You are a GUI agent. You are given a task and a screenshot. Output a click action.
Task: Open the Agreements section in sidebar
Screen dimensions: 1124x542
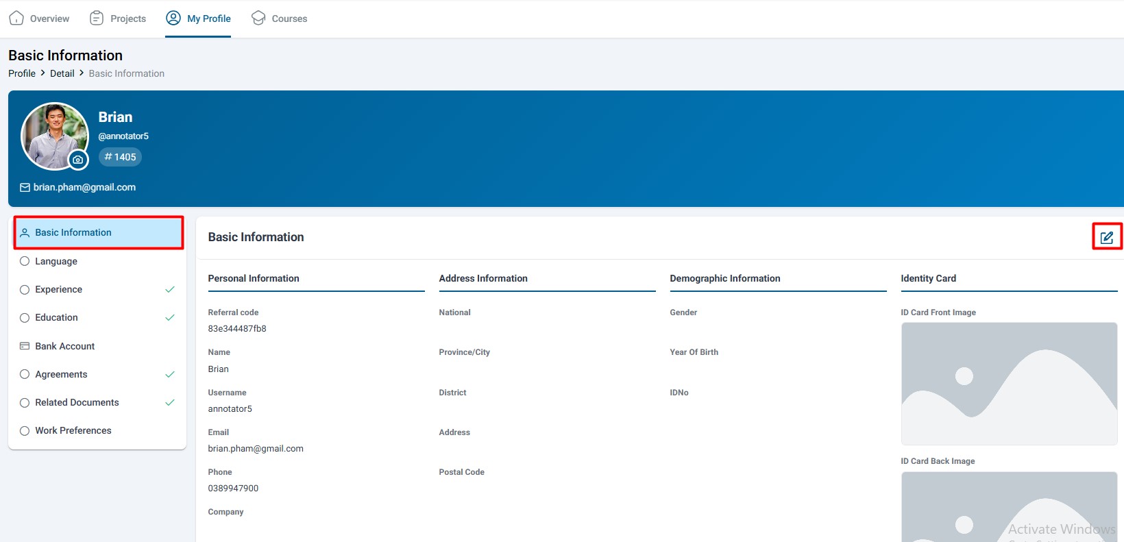coord(62,374)
